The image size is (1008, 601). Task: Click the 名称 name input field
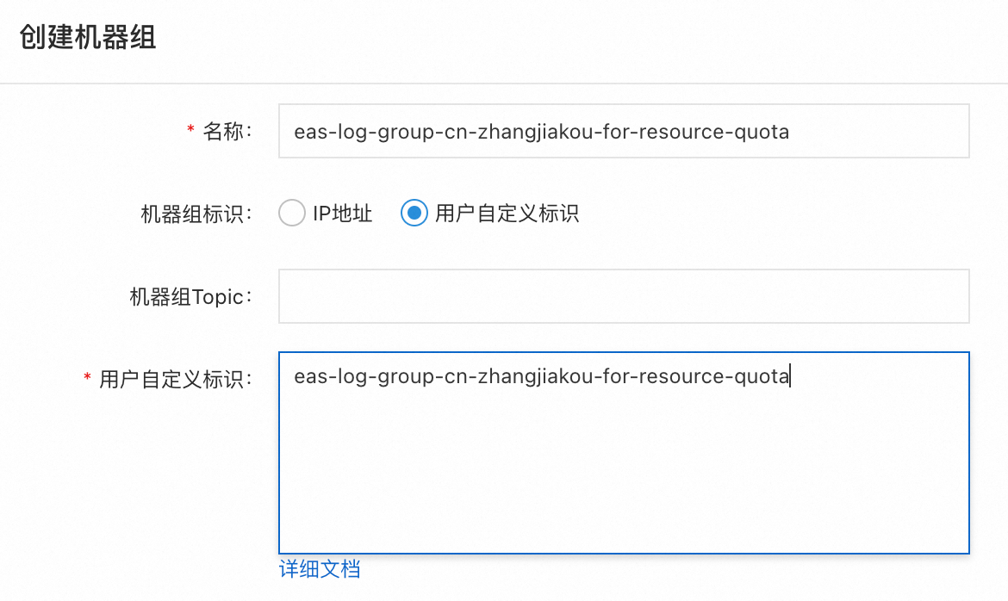(x=623, y=132)
